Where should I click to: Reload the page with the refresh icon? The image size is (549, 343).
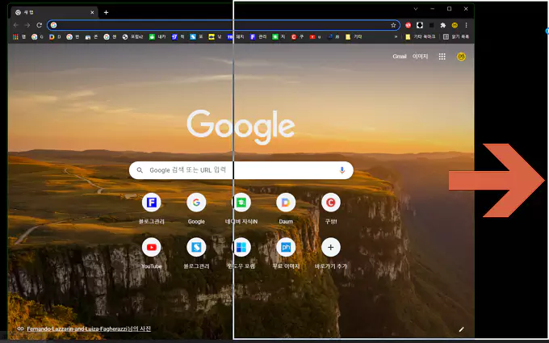(40, 25)
